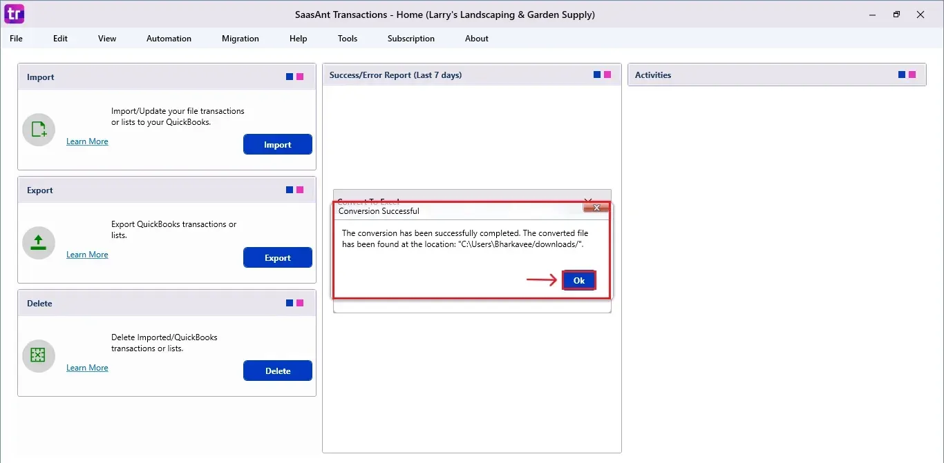Screen dimensions: 944x463
Task: Click the pink square in Activities header
Action: click(x=912, y=75)
